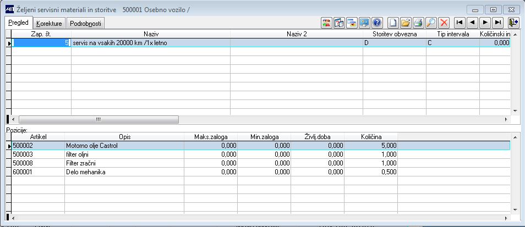Click the users icon in toolbar
525x227 pixels.
[326, 23]
